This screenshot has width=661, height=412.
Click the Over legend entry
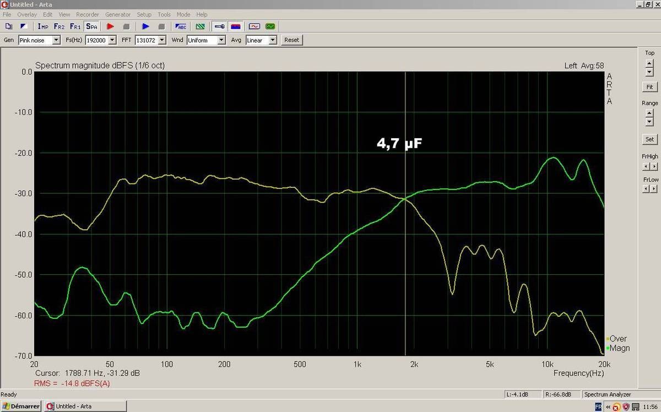pos(616,339)
